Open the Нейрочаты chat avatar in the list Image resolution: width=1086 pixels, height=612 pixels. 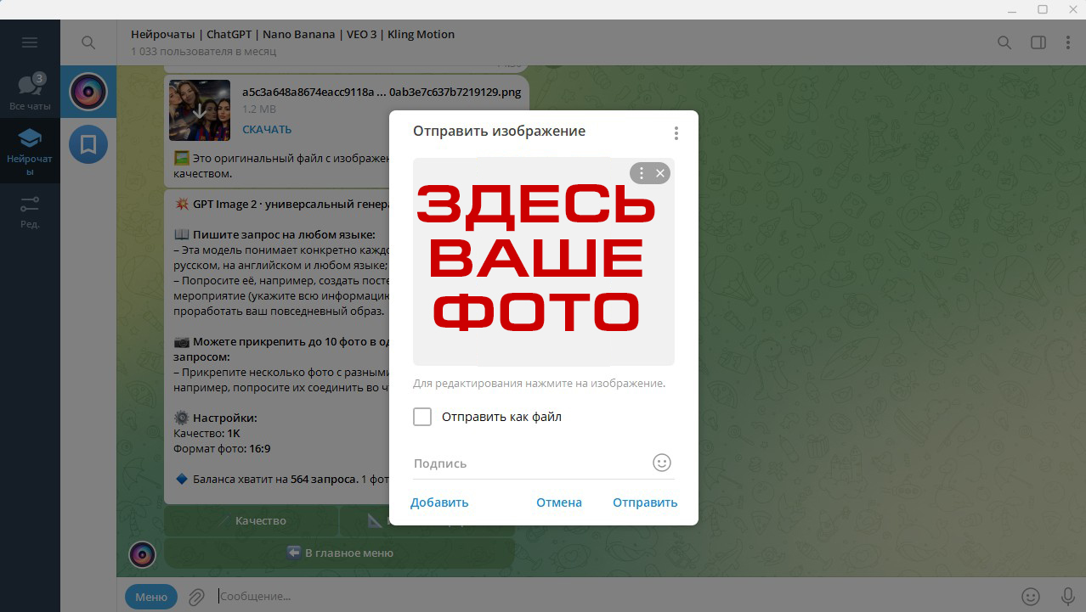point(88,92)
